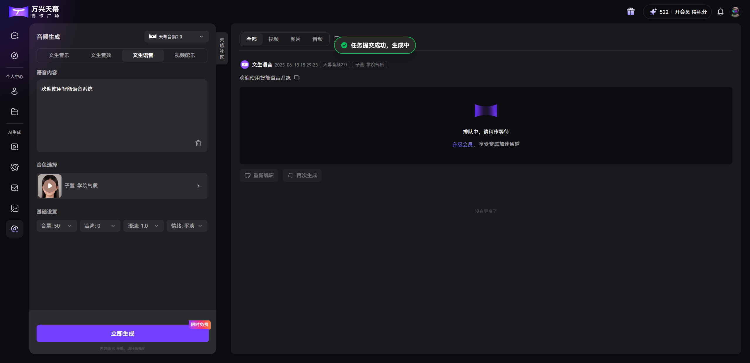Open the notification bell icon

pyautogui.click(x=720, y=12)
